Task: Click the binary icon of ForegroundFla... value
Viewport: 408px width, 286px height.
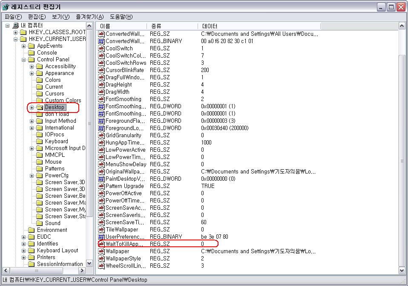Action: 101,121
